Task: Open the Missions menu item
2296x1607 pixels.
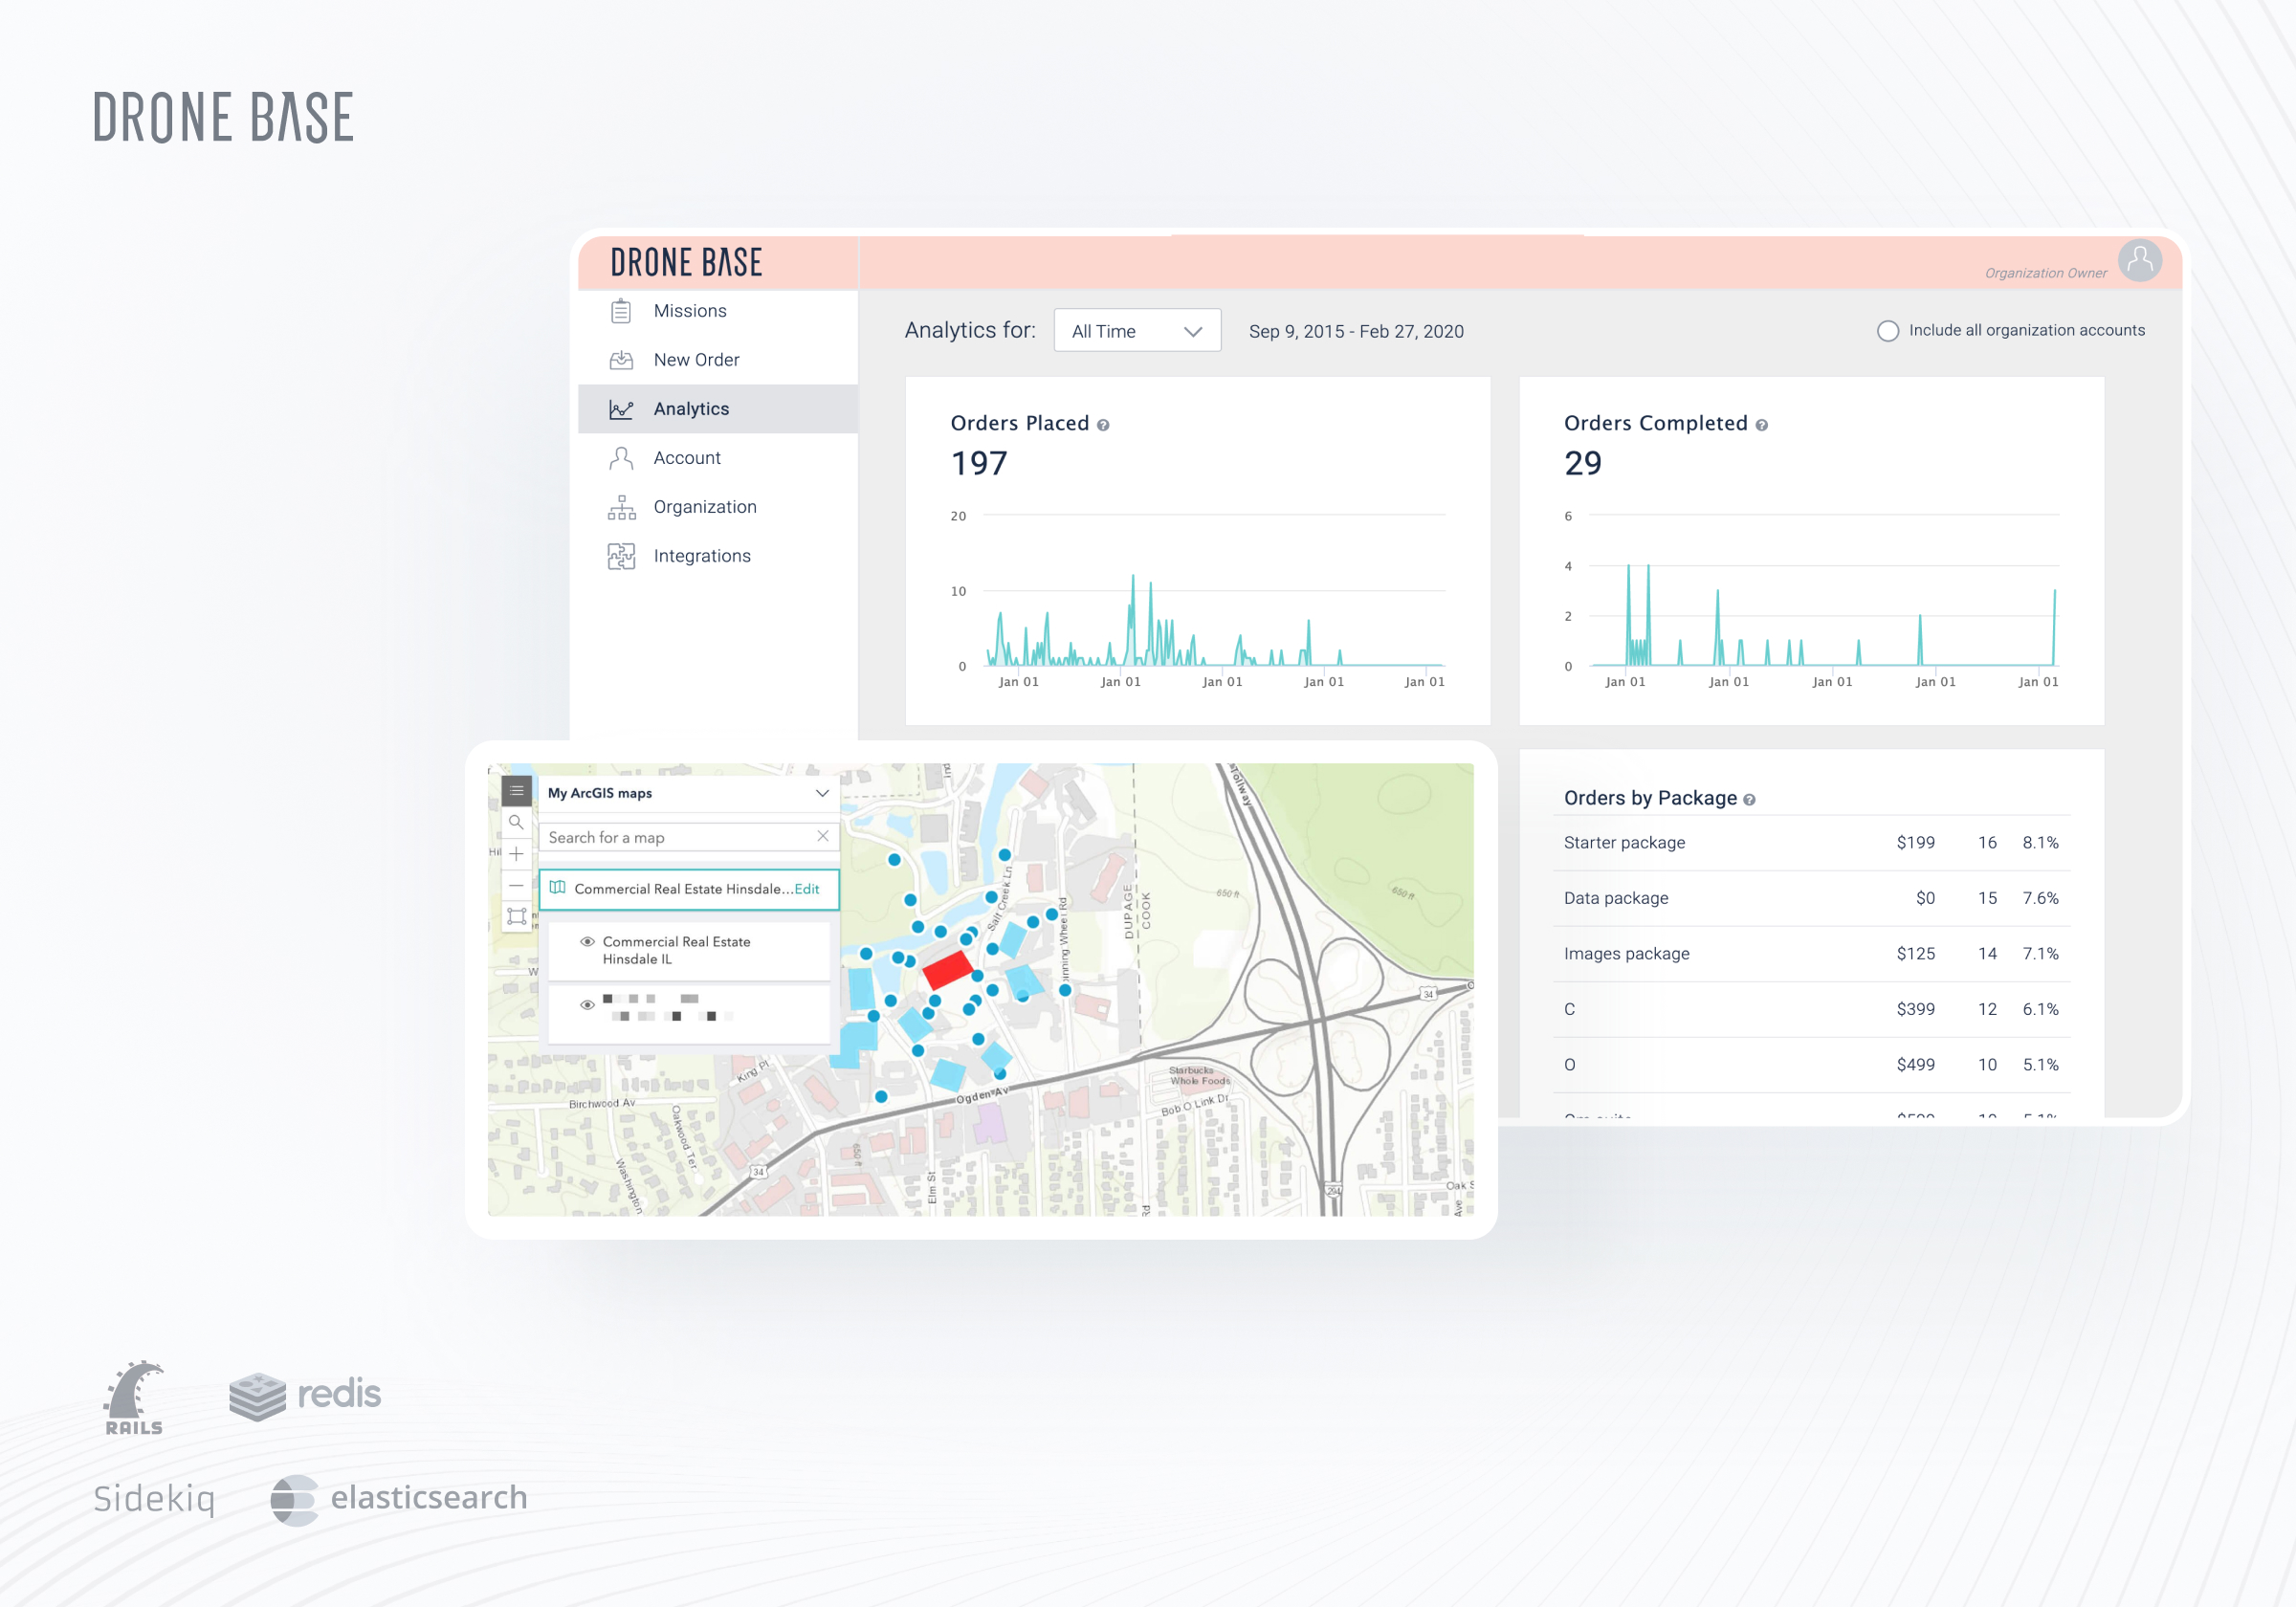Action: (689, 311)
